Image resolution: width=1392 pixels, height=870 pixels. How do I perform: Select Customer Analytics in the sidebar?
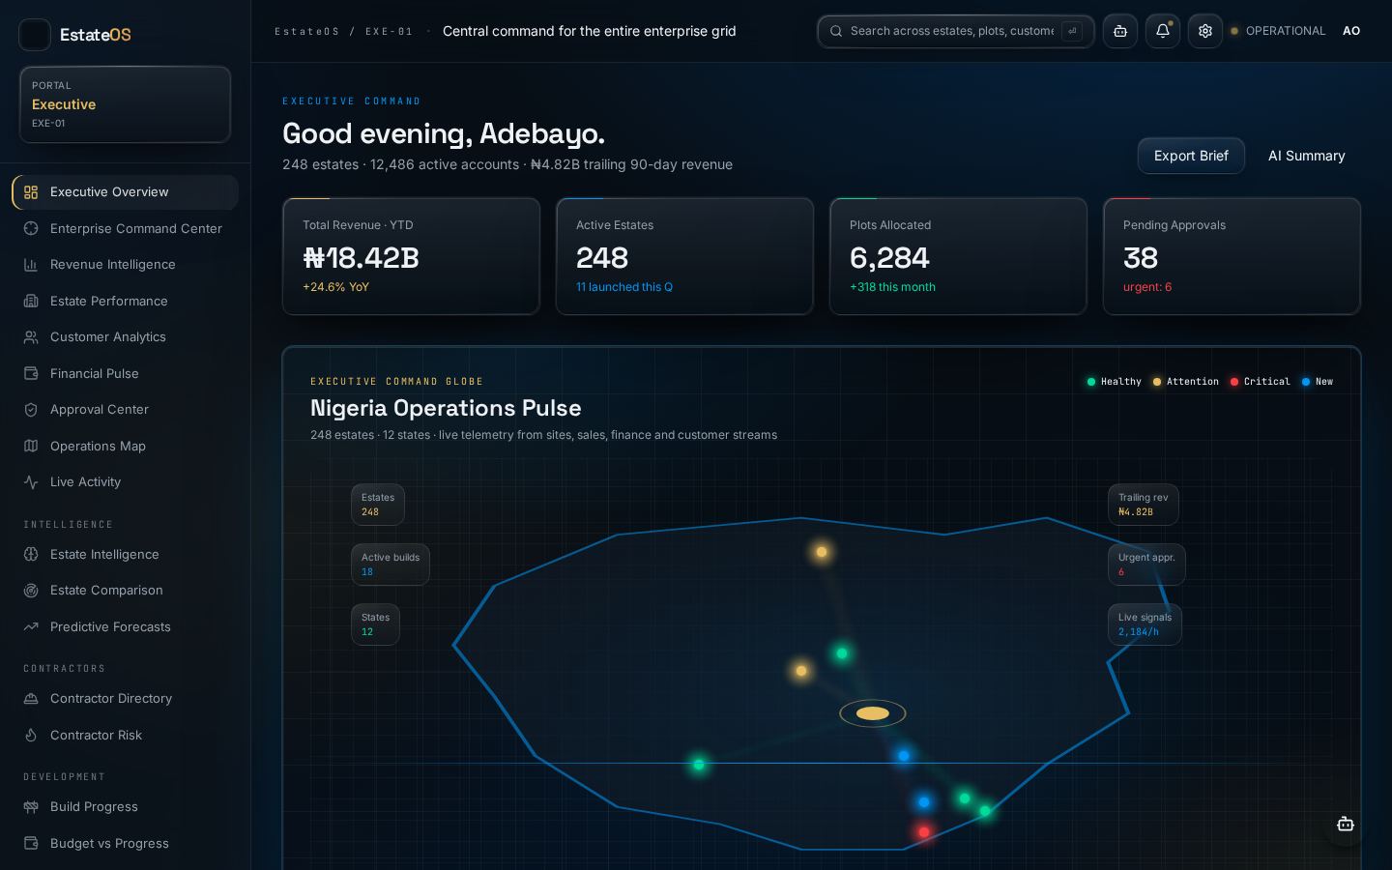pos(125,337)
